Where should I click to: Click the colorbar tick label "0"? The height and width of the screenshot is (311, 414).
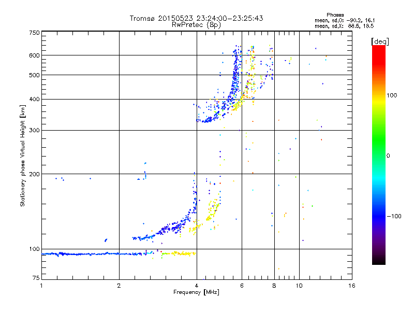(x=388, y=156)
